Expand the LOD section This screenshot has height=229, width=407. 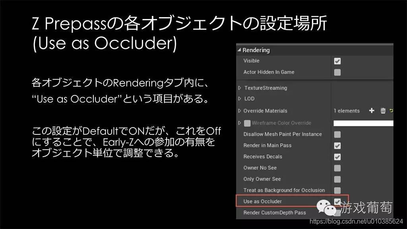pyautogui.click(x=240, y=99)
